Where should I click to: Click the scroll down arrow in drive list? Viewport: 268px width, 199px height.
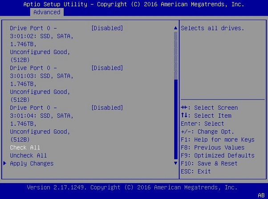click(175, 163)
